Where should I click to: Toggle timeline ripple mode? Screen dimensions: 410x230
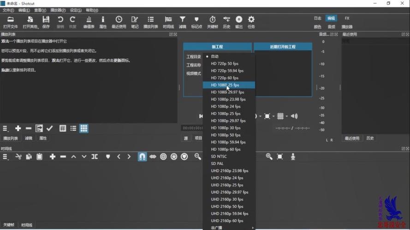[x=163, y=156]
